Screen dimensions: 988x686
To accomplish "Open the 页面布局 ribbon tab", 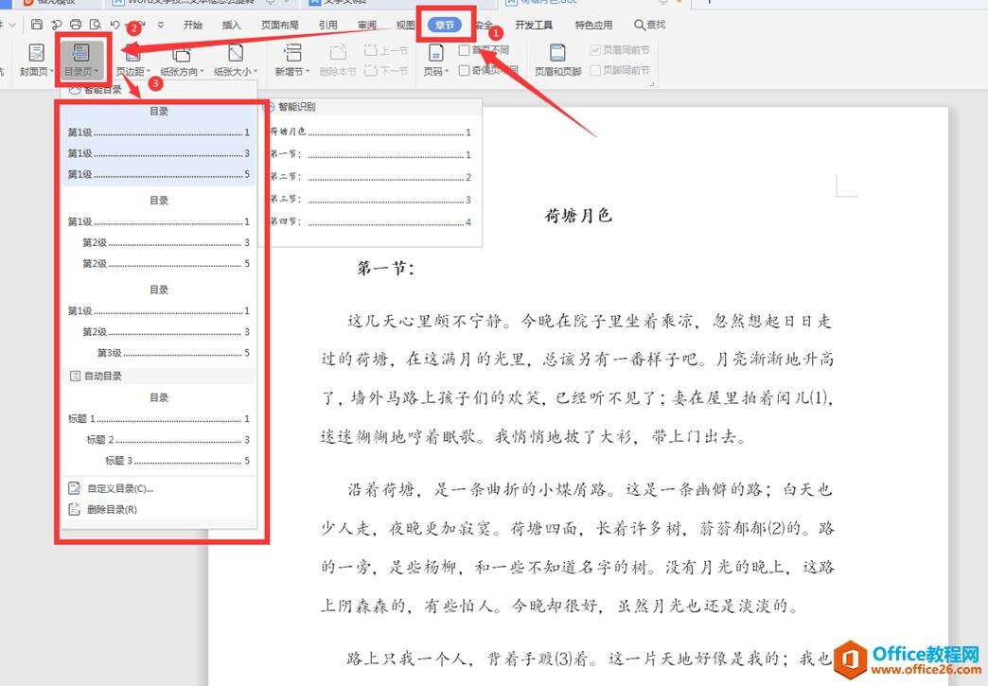I will (x=279, y=25).
